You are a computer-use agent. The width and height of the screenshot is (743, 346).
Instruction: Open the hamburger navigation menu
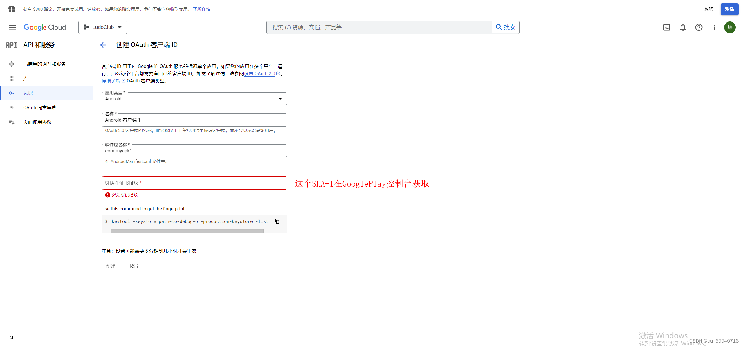pyautogui.click(x=12, y=27)
